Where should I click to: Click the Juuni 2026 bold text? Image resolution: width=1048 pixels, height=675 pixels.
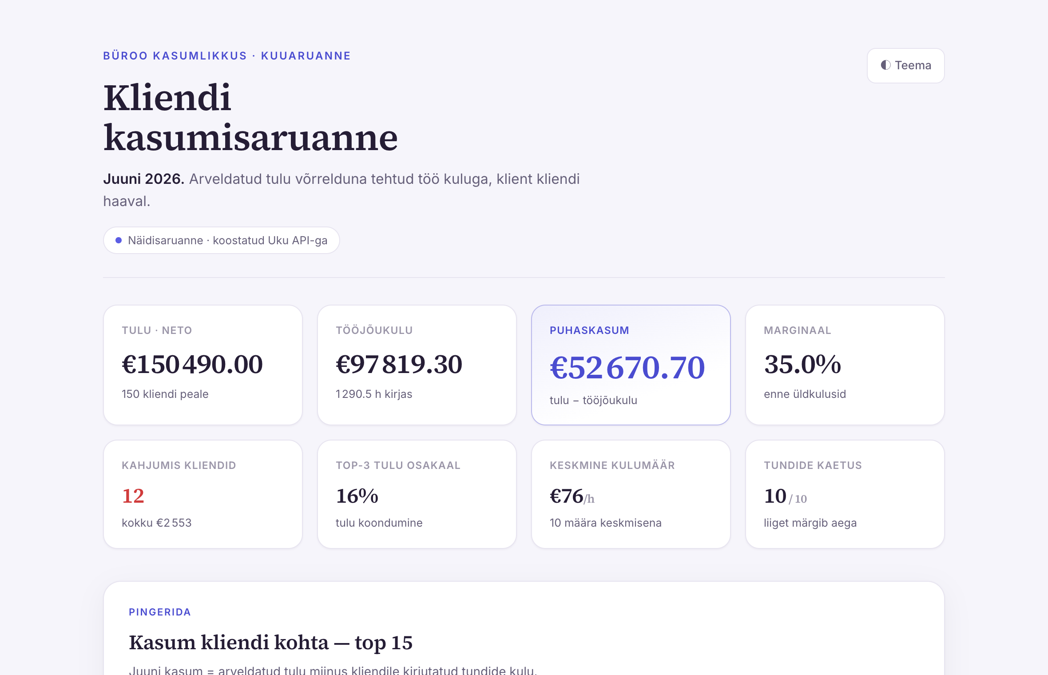143,179
